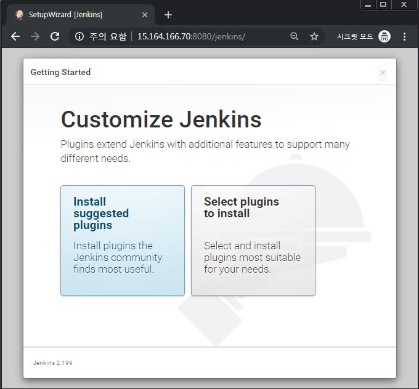Click the Jenkins 2.199 version text

(52, 363)
